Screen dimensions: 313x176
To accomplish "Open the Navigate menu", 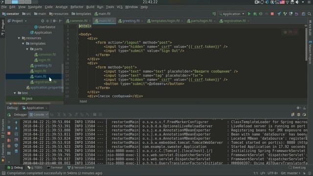I will point(35,7).
